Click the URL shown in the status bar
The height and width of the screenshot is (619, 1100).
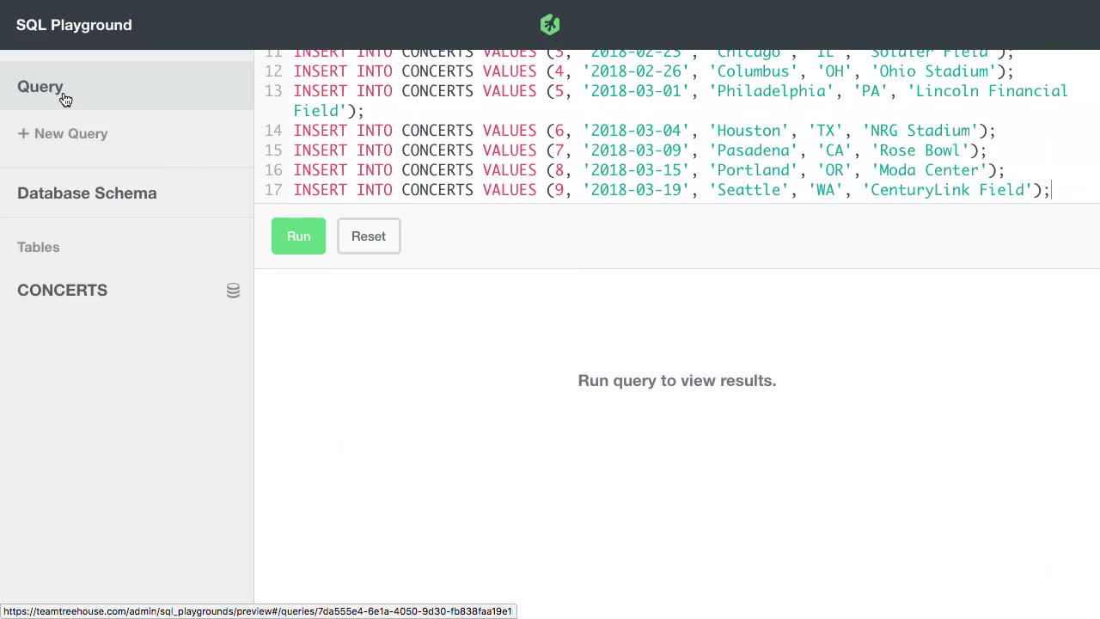pos(258,611)
